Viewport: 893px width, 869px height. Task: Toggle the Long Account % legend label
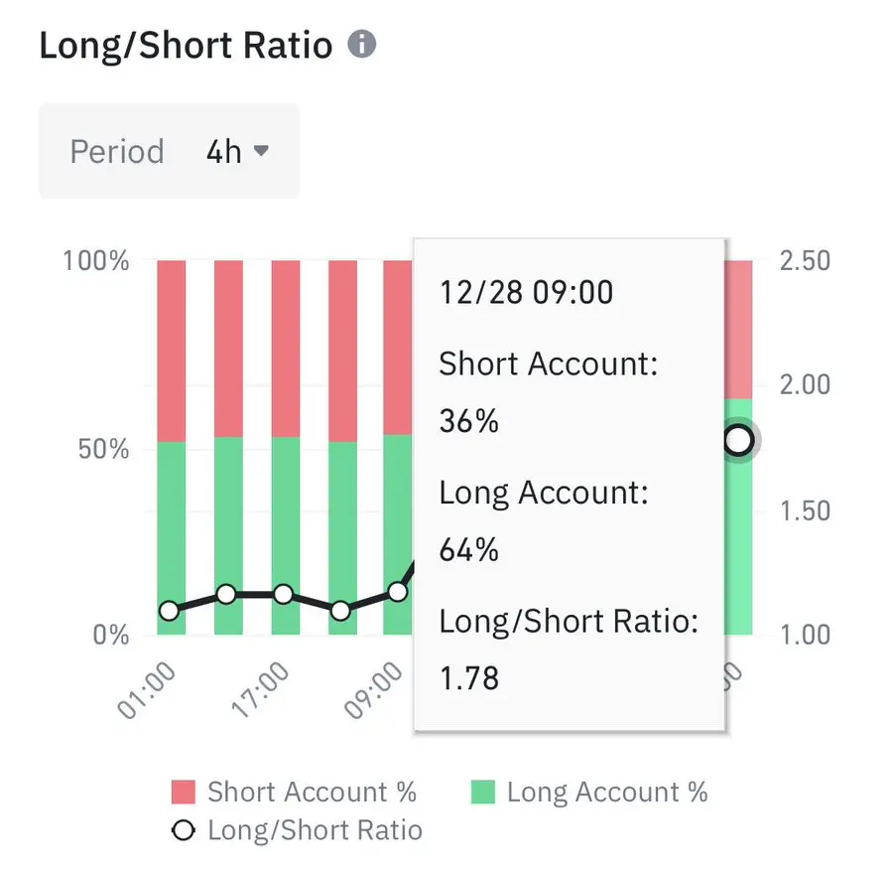click(x=607, y=793)
